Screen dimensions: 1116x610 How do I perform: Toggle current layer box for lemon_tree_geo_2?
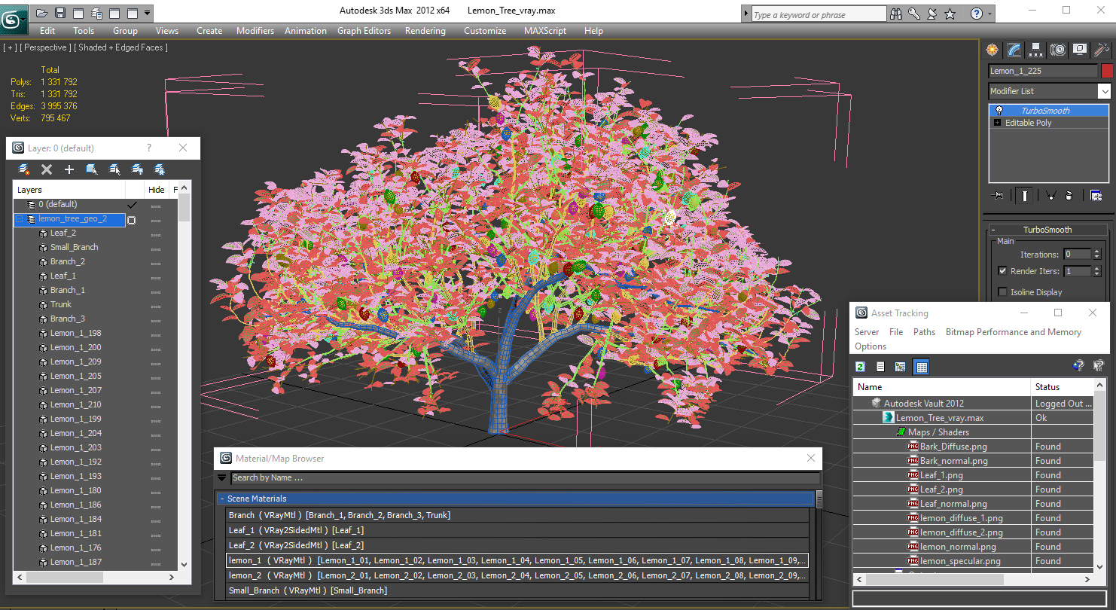tap(132, 220)
